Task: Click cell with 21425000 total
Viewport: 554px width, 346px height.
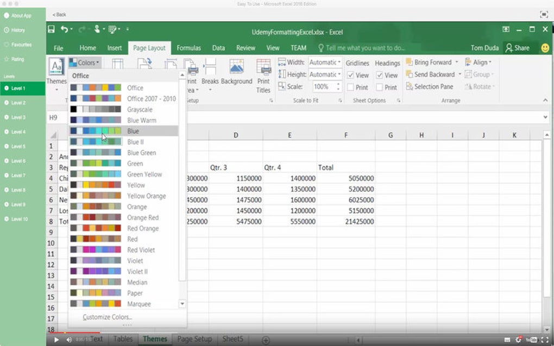Action: (346, 221)
